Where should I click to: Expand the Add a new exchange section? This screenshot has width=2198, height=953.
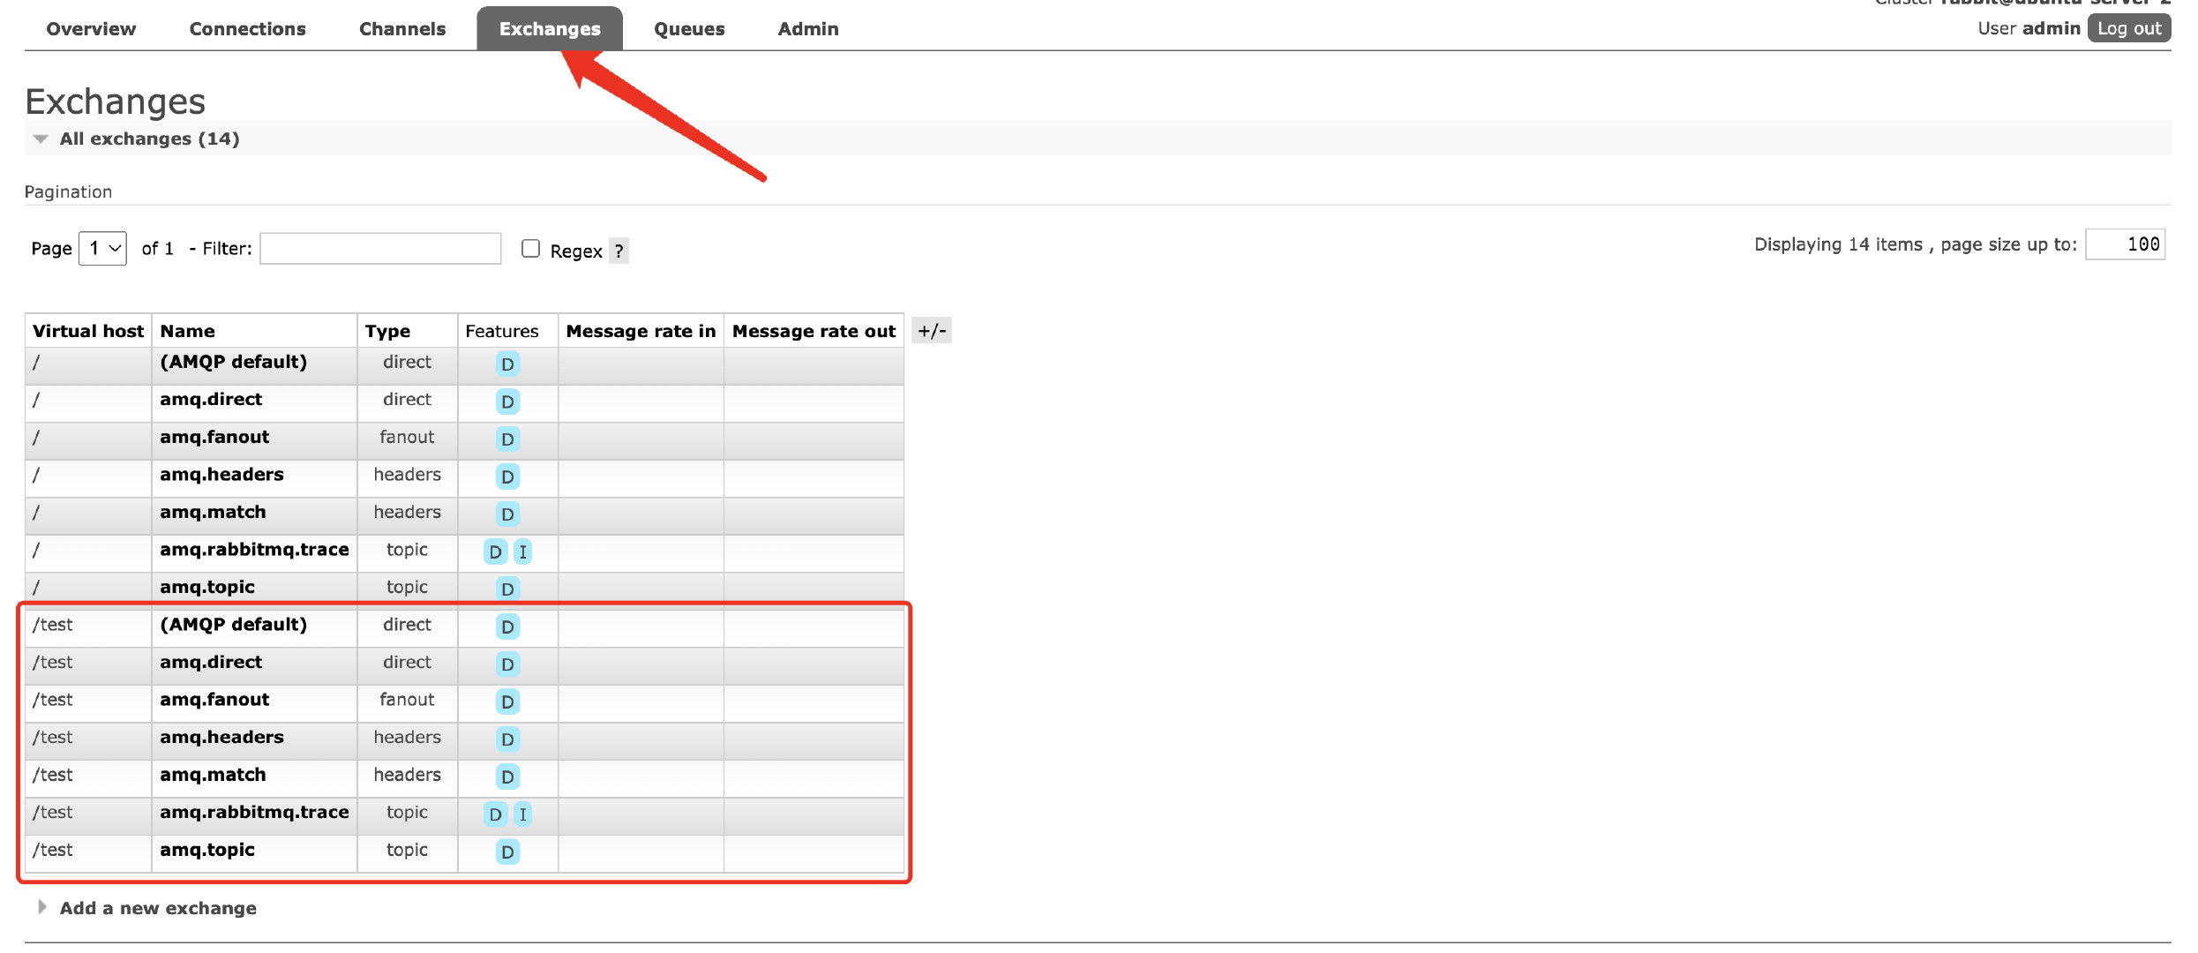click(x=157, y=908)
